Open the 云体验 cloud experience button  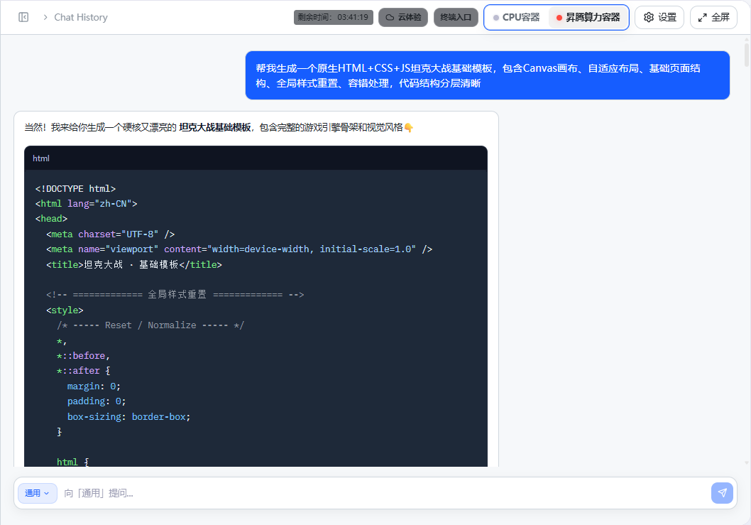402,17
